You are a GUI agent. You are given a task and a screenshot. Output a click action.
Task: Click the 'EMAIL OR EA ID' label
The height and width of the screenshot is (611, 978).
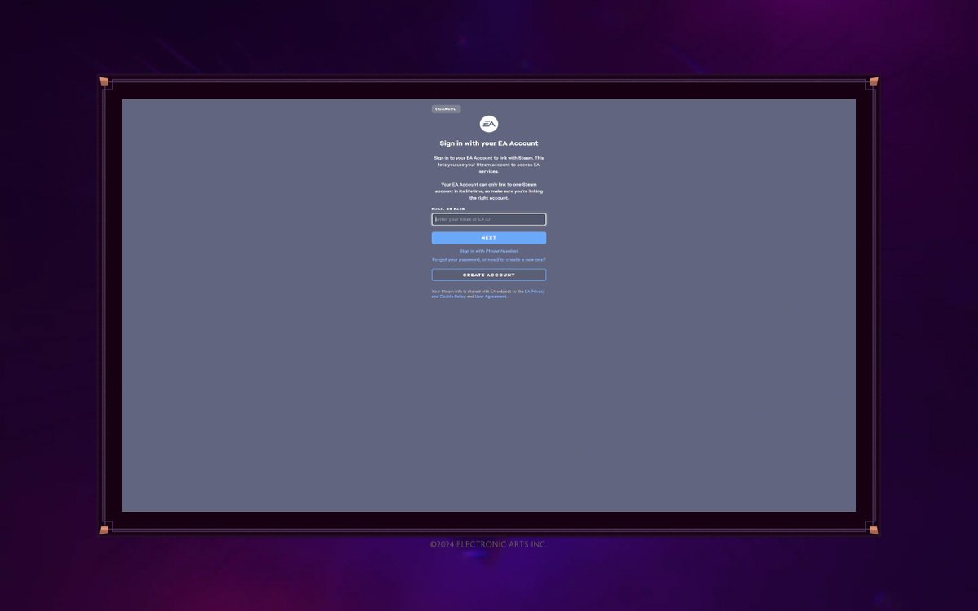448,209
